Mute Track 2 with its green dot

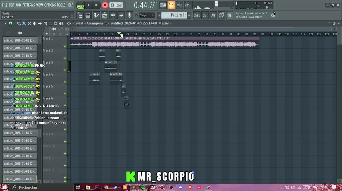(x=65, y=58)
